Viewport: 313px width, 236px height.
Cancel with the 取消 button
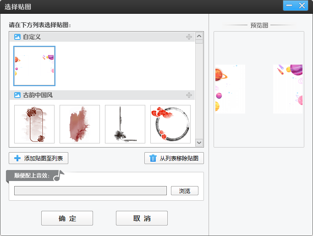[142, 218]
